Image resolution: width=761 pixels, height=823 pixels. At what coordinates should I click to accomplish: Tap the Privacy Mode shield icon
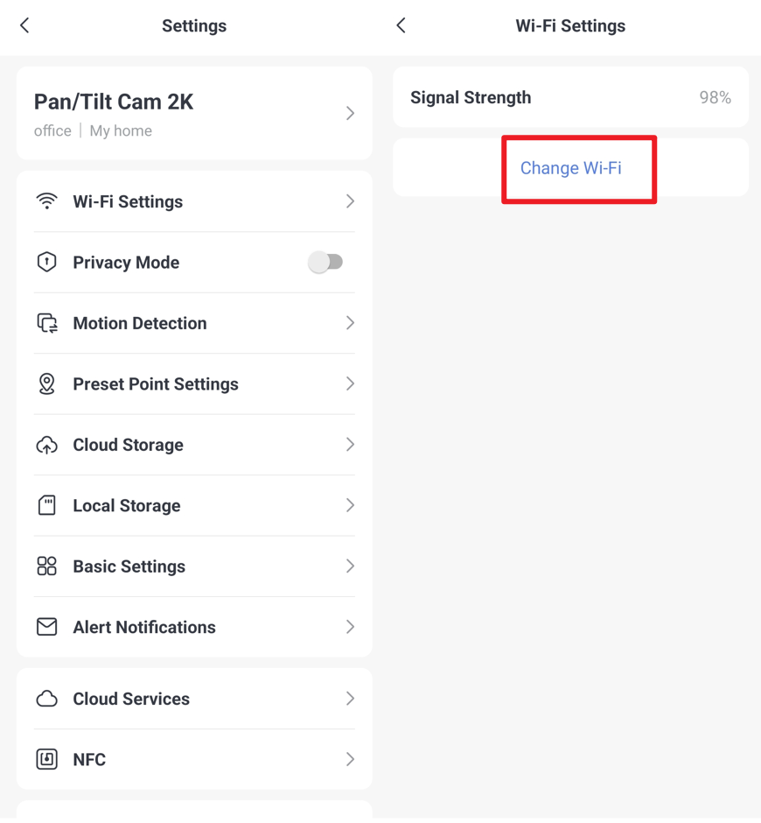coord(46,262)
